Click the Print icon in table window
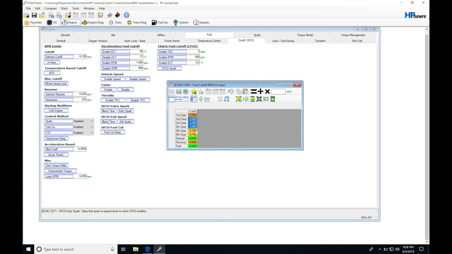The image size is (452, 254). [185, 92]
